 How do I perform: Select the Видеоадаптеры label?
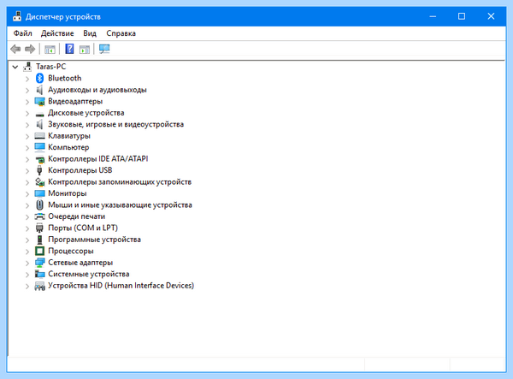pyautogui.click(x=75, y=101)
